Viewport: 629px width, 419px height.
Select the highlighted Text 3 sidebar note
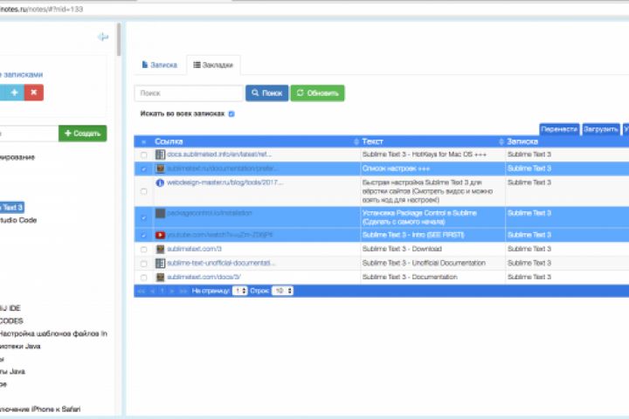[x=12, y=207]
